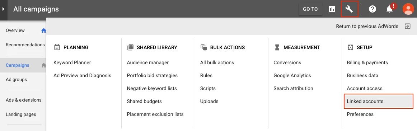Open Audience manager in Shared Library
This screenshot has height=131, width=417.
tap(147, 63)
